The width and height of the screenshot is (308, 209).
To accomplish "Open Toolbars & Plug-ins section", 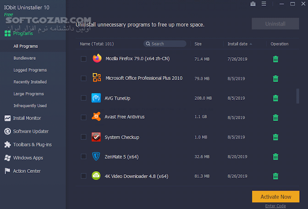I will click(33, 145).
